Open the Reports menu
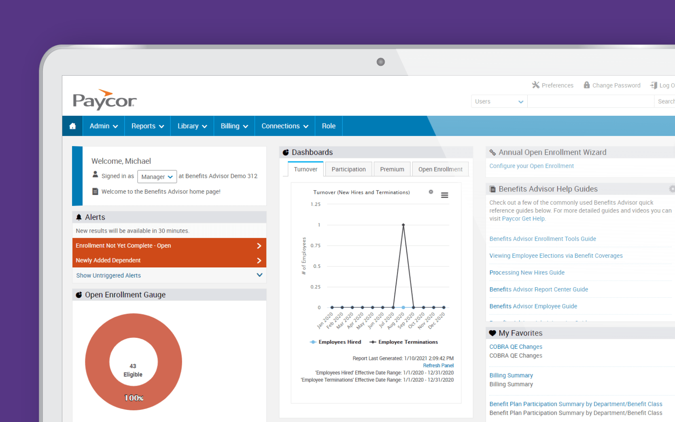 [148, 126]
